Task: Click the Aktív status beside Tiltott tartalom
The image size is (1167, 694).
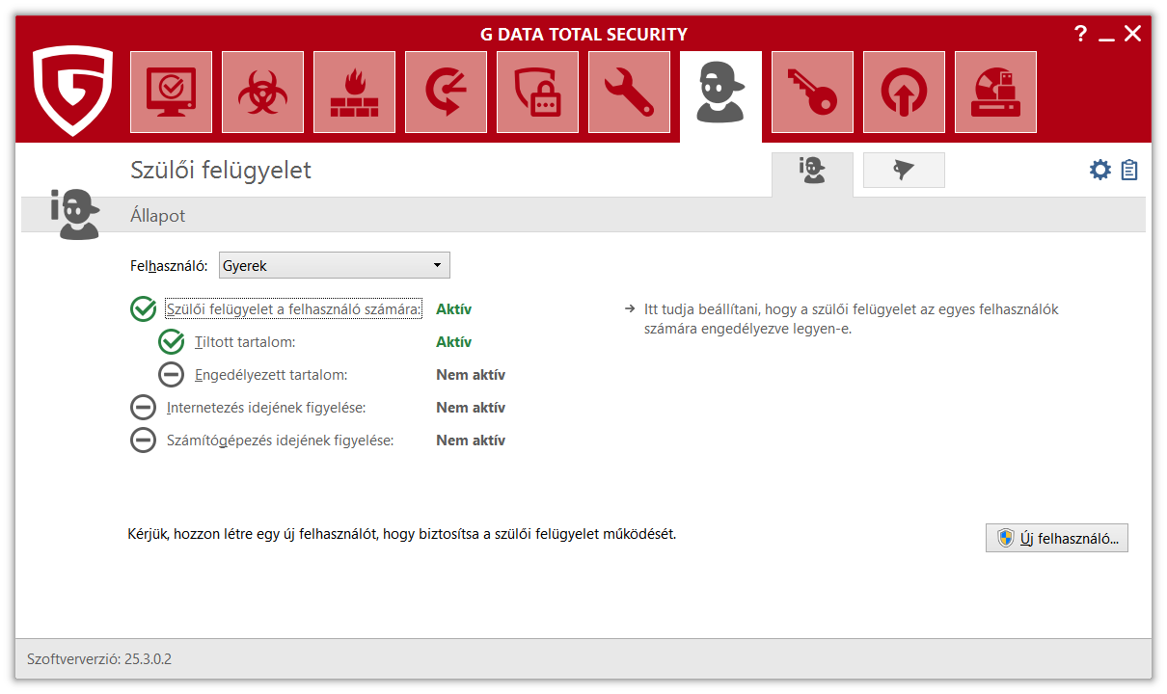Action: [x=453, y=342]
